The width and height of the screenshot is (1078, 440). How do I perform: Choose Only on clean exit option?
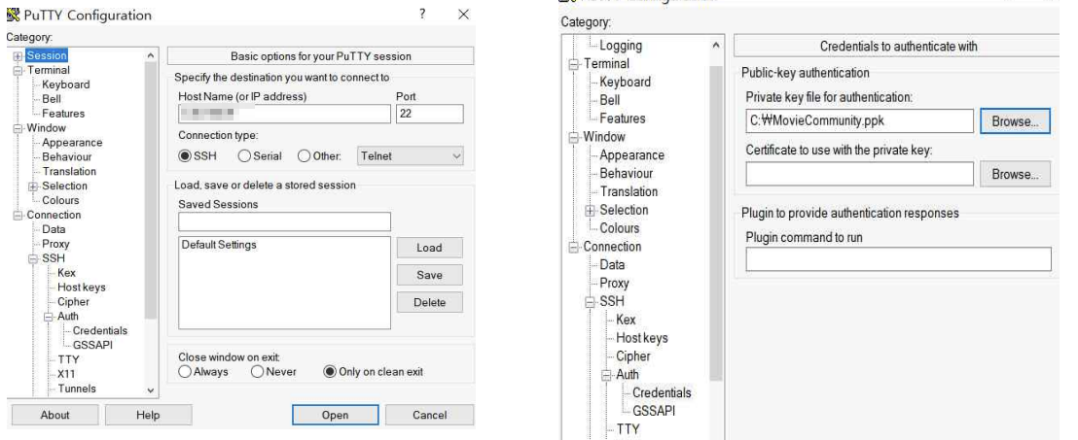329,371
